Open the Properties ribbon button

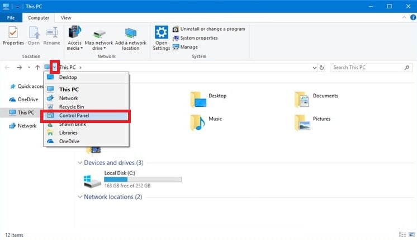(13, 36)
